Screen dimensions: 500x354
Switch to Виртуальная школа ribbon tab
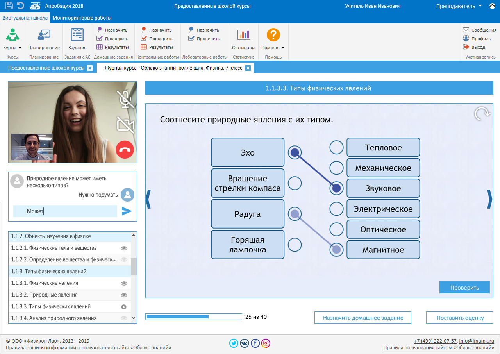[25, 18]
